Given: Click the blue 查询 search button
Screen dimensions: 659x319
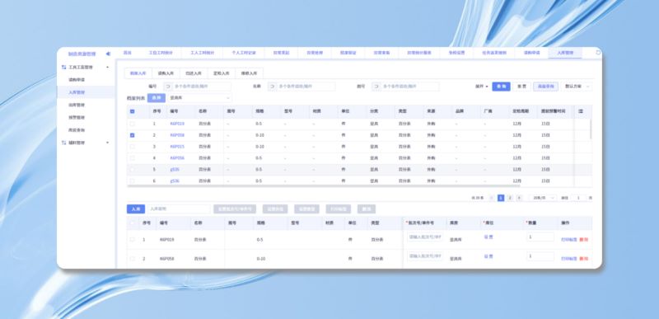Looking at the screenshot, I should [x=501, y=87].
